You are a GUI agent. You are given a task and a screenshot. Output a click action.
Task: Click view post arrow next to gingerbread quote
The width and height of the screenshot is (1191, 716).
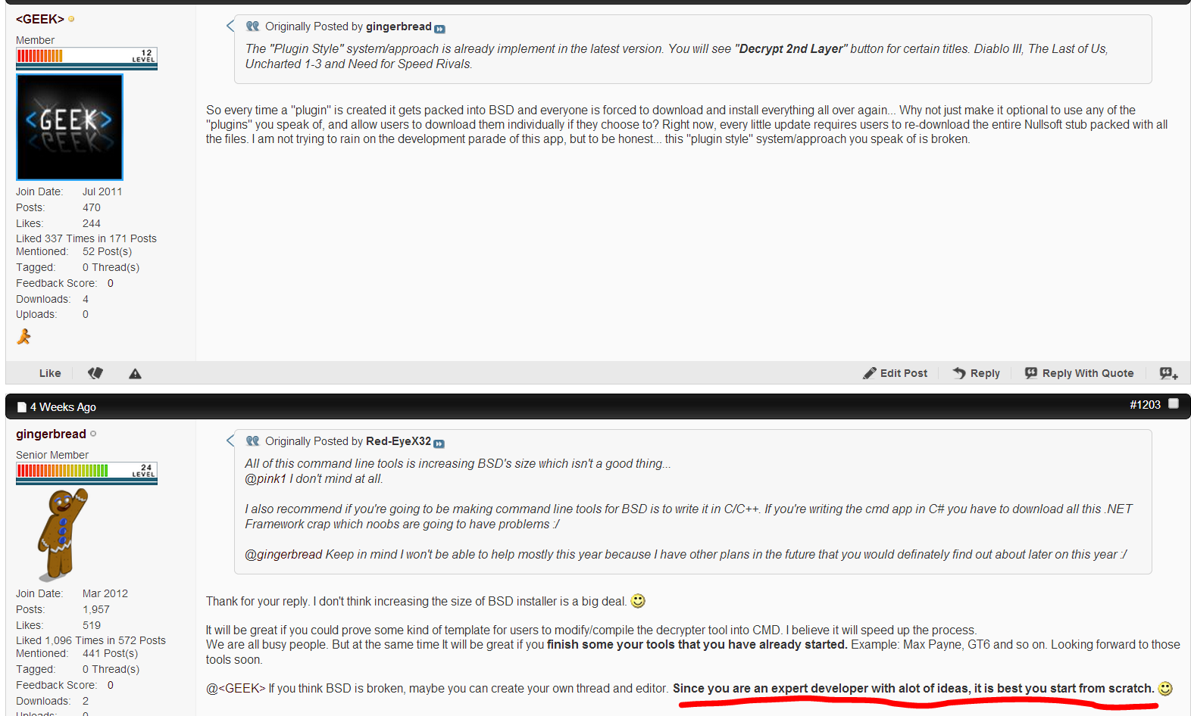pos(439,29)
